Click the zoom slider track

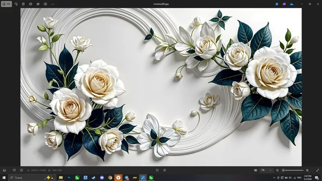pos(293,170)
